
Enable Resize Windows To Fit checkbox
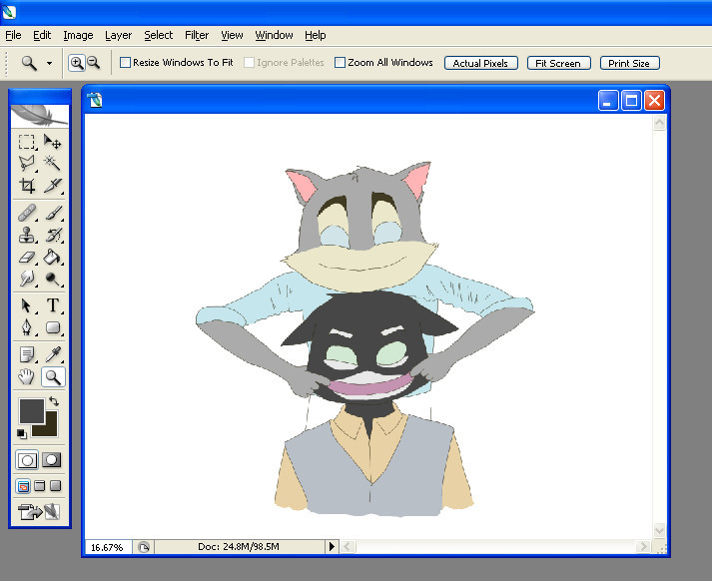point(126,63)
